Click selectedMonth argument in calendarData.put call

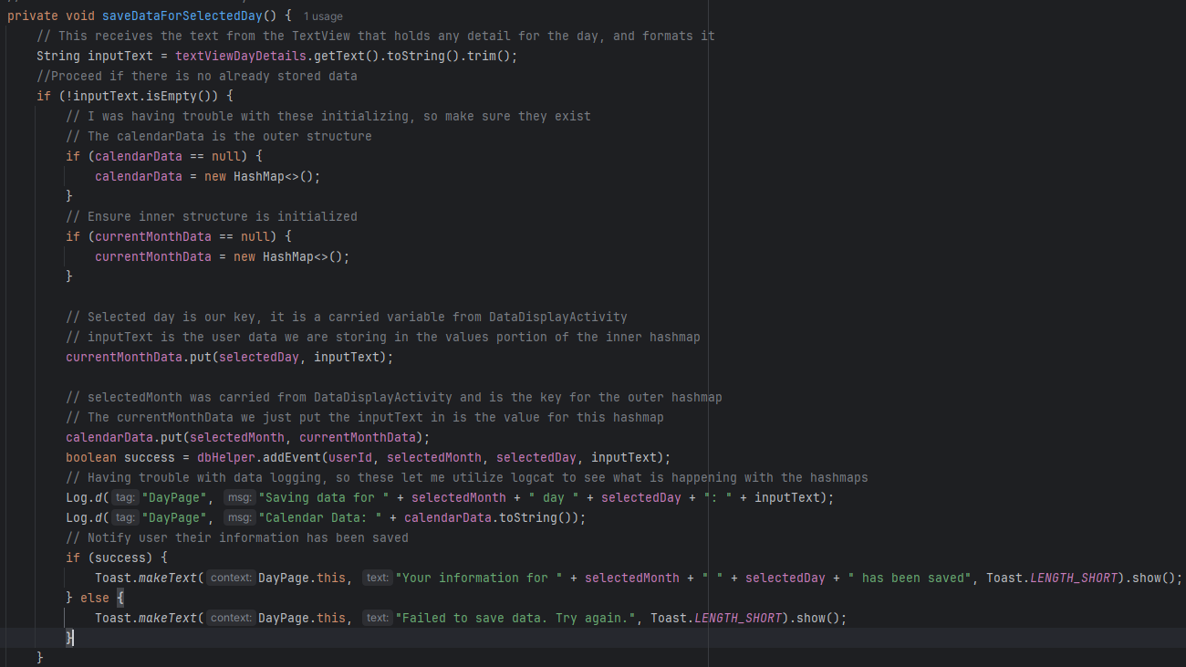(237, 437)
